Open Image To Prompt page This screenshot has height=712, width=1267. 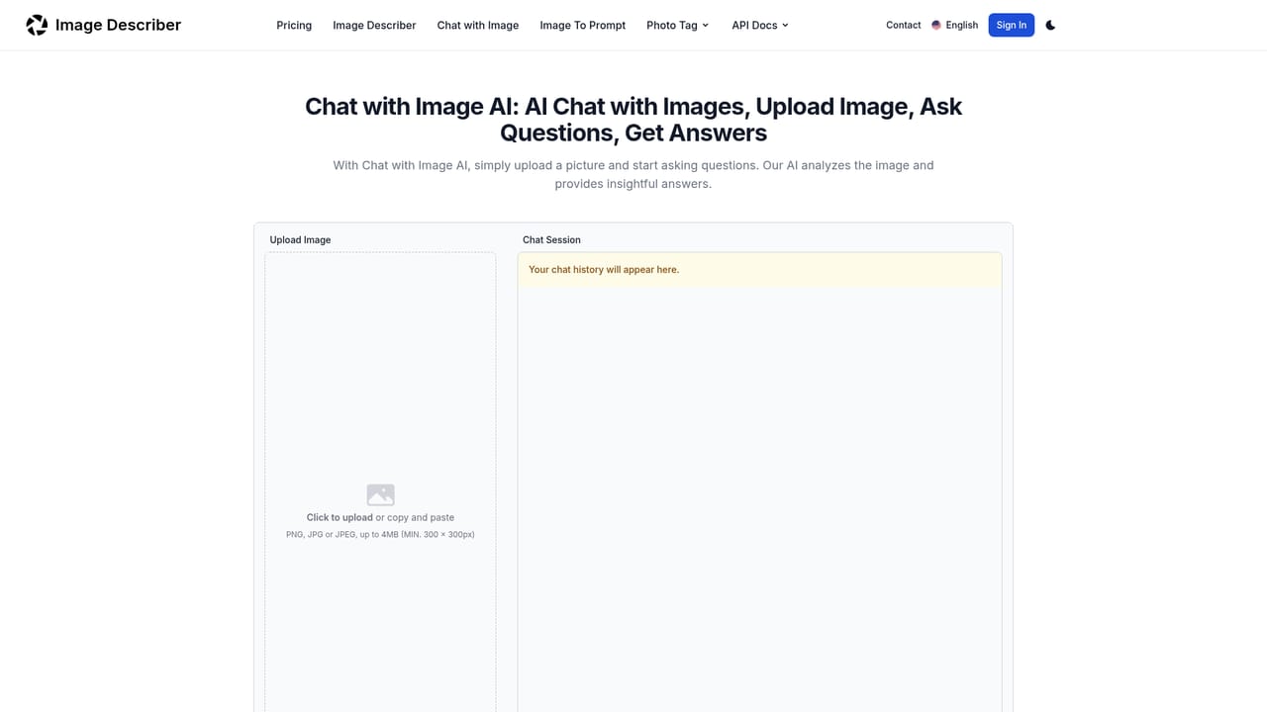click(x=583, y=25)
